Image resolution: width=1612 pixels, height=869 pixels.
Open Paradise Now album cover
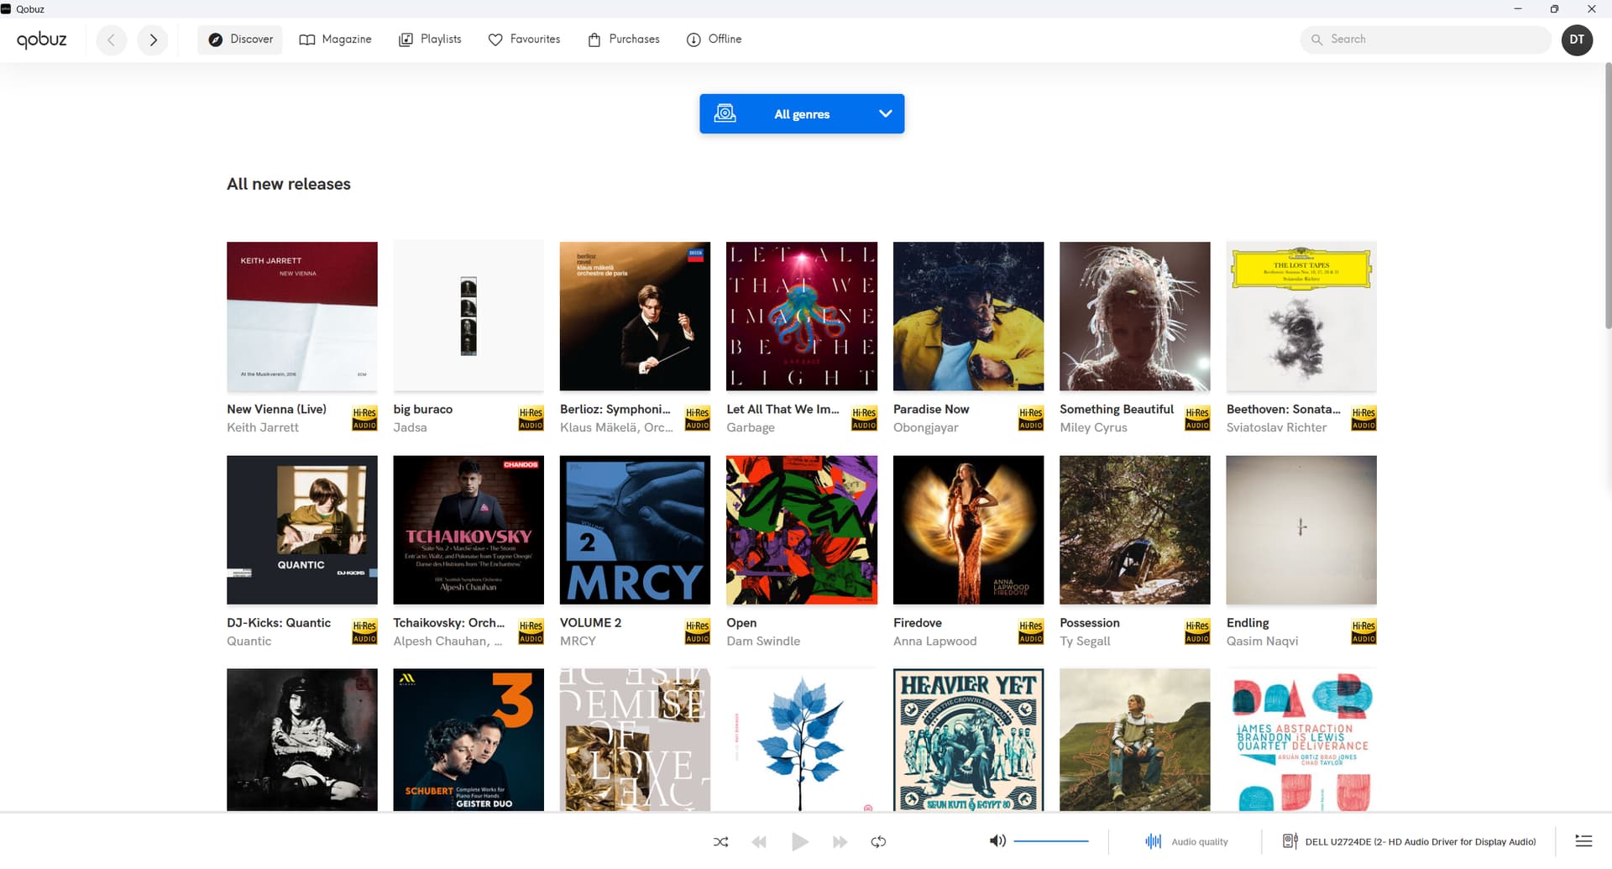pos(968,317)
